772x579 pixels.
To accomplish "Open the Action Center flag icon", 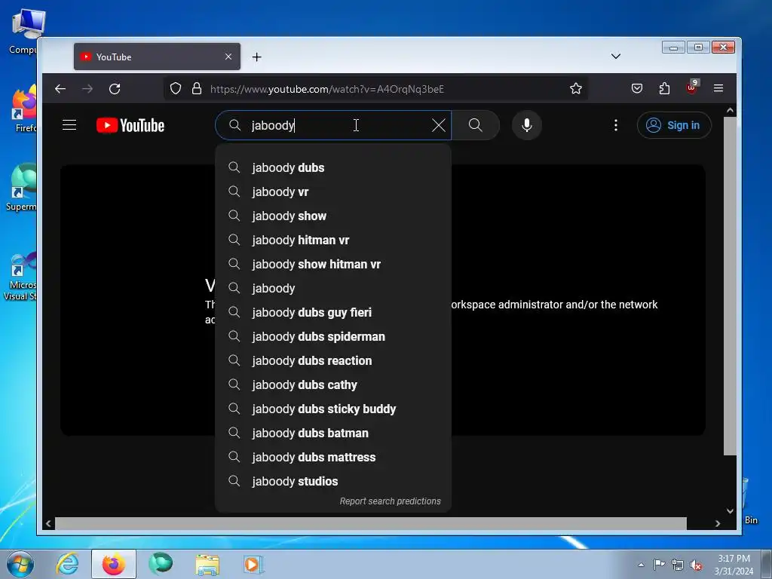I will tap(659, 564).
